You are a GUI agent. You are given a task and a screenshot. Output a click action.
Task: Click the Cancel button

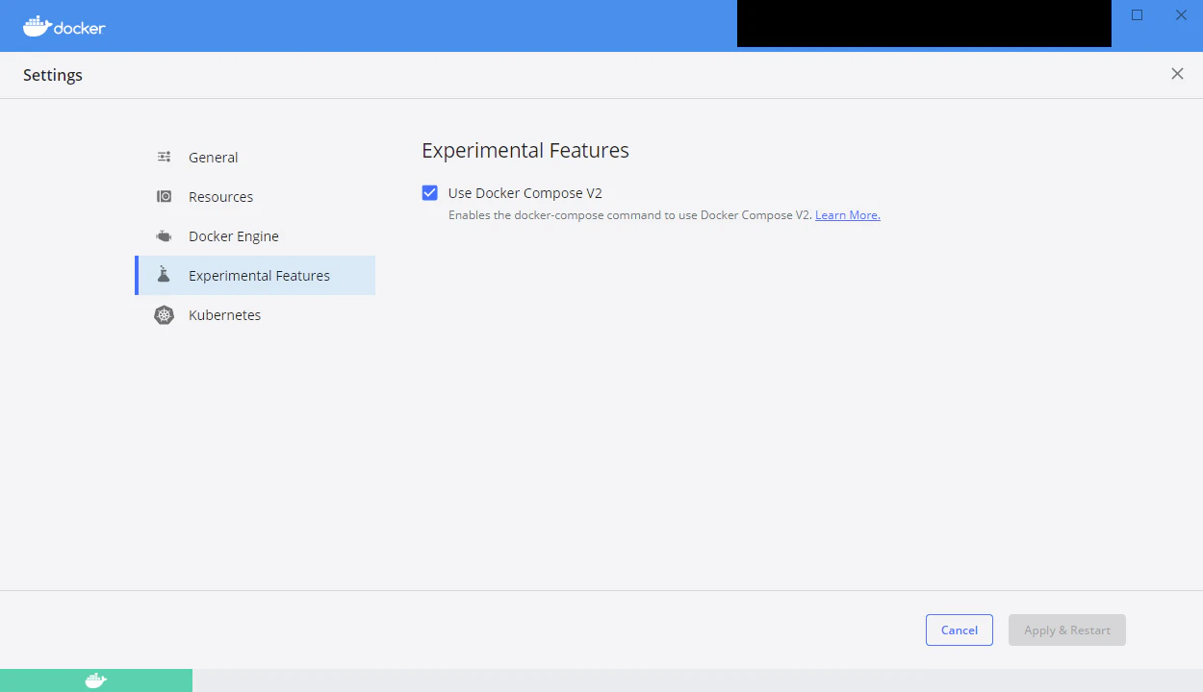(960, 630)
